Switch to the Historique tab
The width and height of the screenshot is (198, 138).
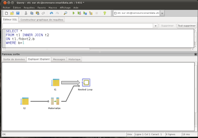[74, 59]
